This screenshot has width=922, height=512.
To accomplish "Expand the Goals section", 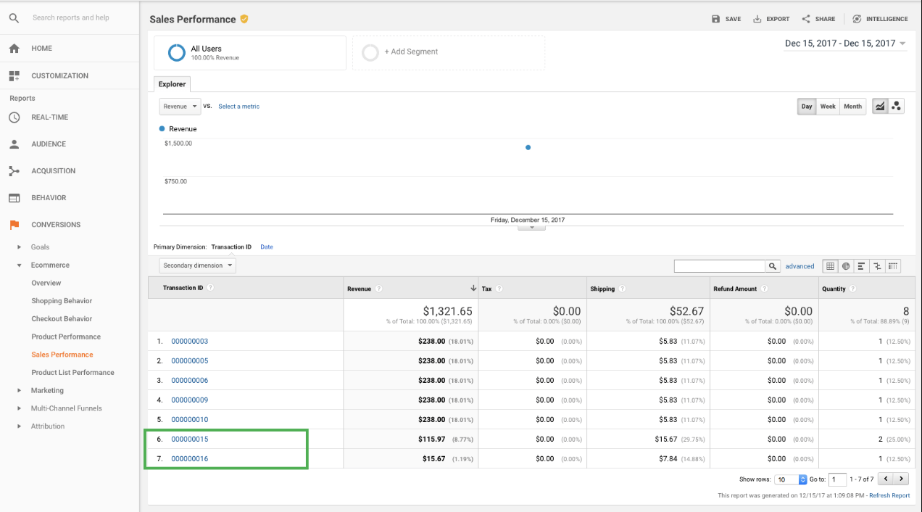I will (20, 247).
